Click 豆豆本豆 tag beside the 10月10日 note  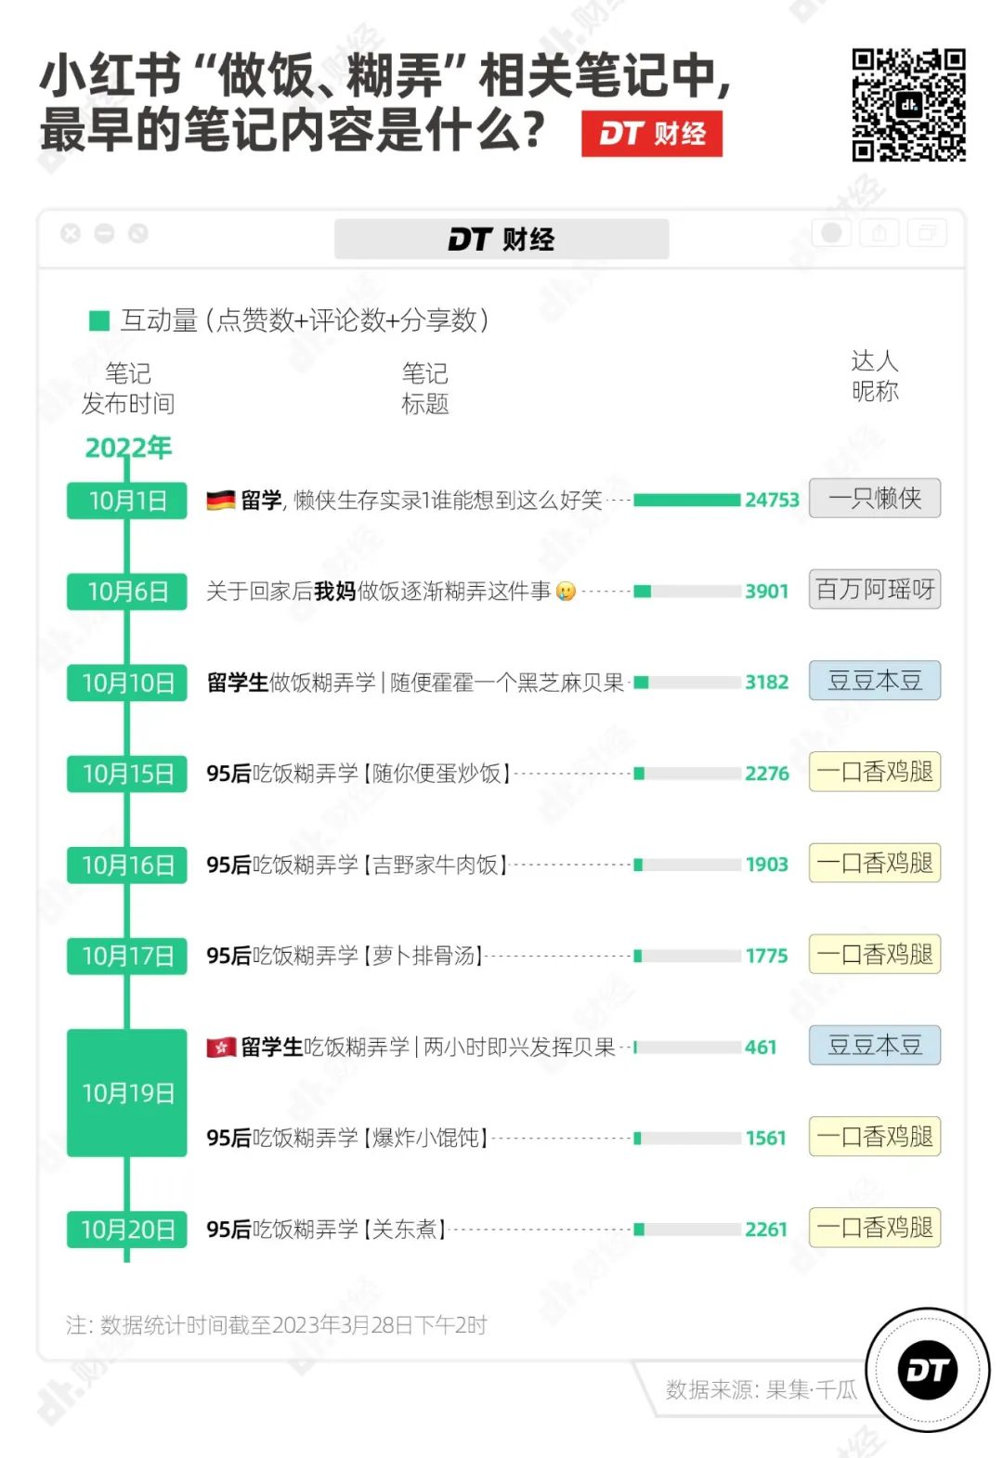[875, 681]
